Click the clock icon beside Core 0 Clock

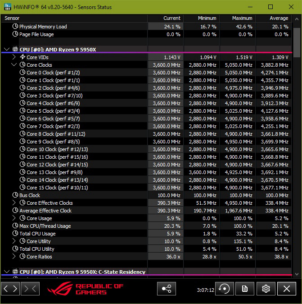[x=23, y=72]
